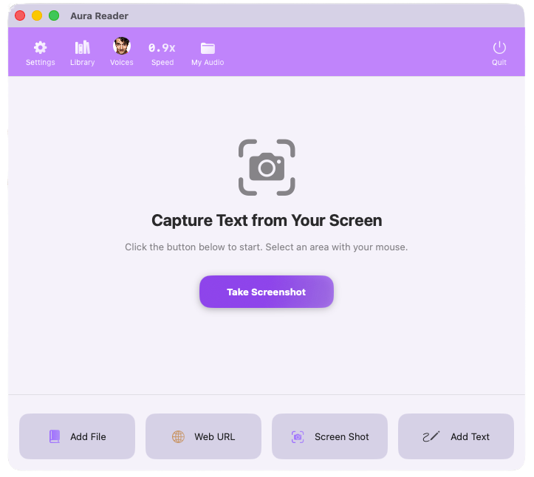Click the purple book icon beside Add File

55,436
